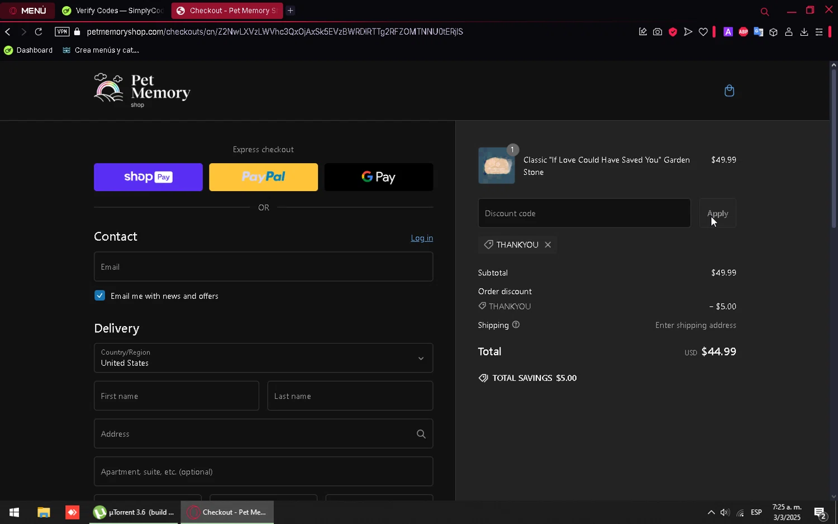The width and height of the screenshot is (838, 524).
Task: Select the Opera Checkout taskbar window
Action: [227, 512]
